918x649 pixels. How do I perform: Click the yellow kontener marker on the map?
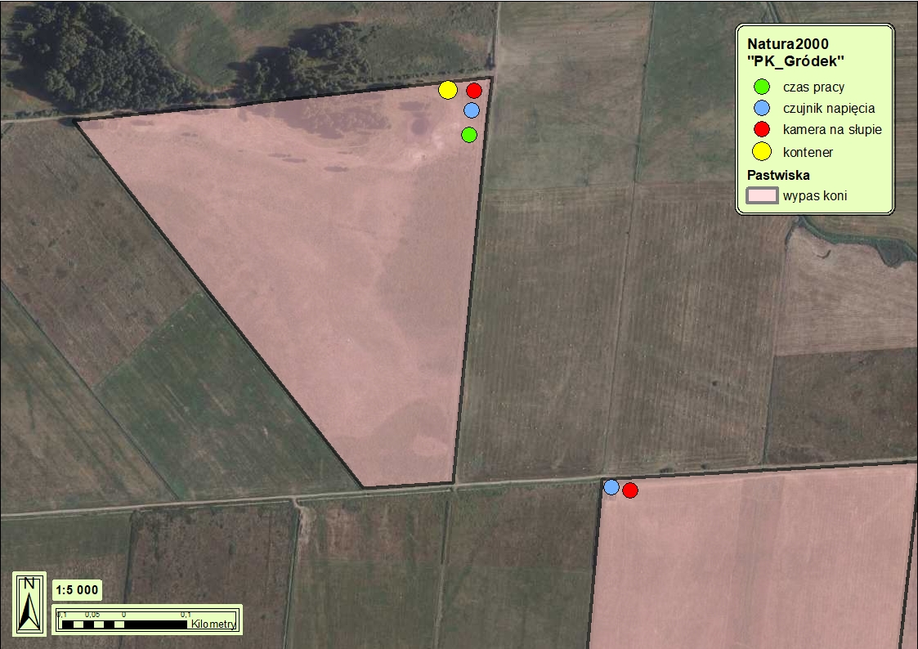[447, 90]
